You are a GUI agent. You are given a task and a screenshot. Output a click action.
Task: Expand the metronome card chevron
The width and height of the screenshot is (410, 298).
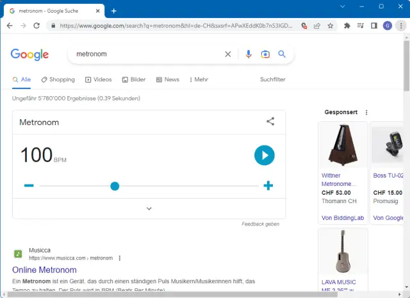click(149, 208)
